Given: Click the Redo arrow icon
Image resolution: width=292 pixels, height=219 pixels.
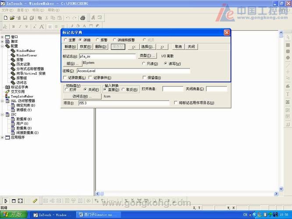Looking at the screenshot, I should click(x=75, y=18).
